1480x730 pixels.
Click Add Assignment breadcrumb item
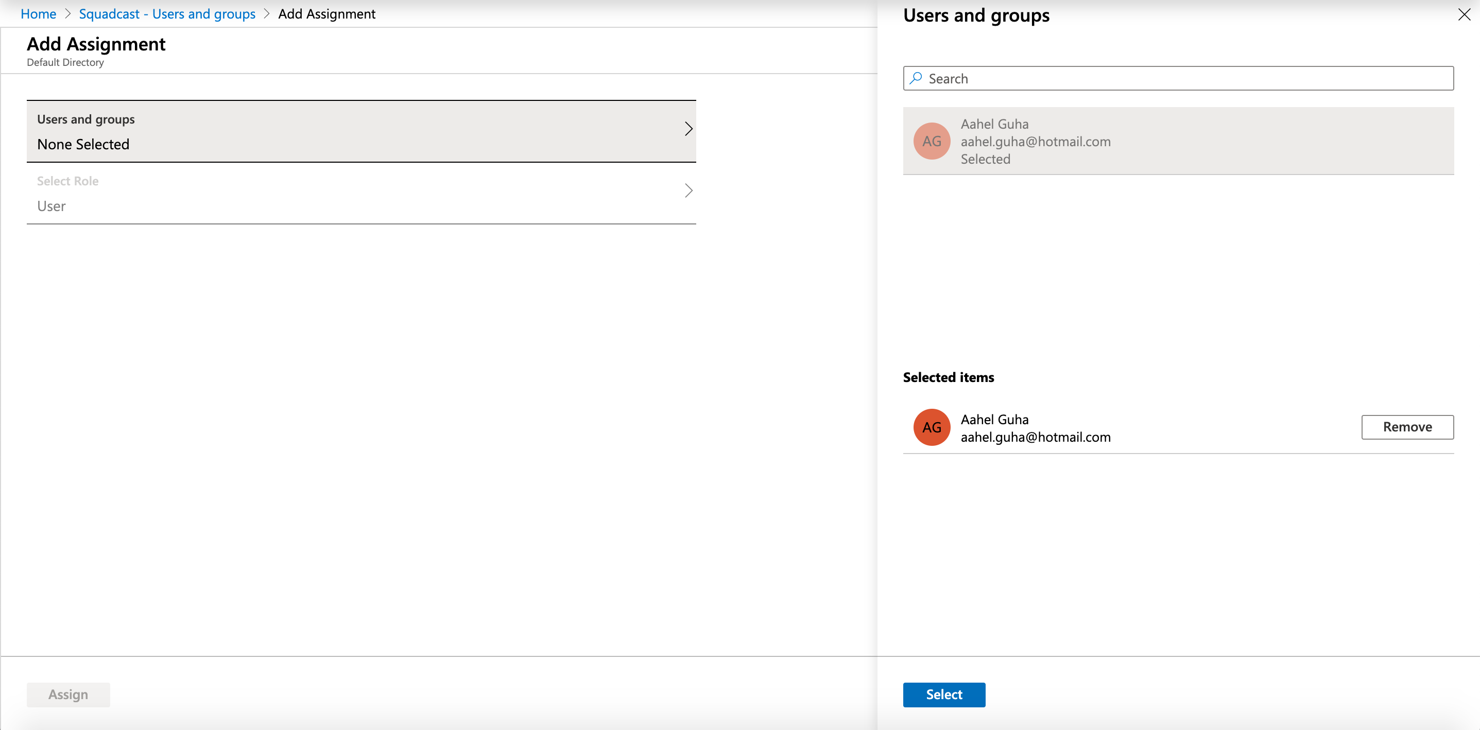(326, 14)
